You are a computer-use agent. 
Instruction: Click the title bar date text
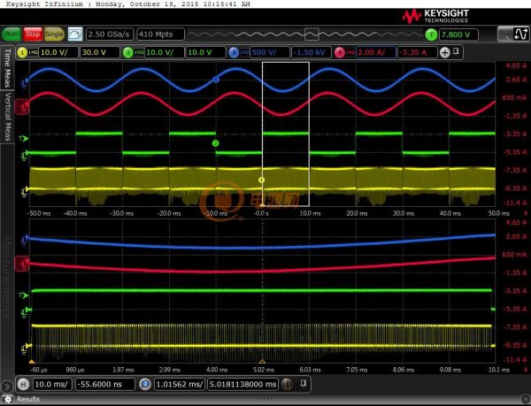pos(173,4)
